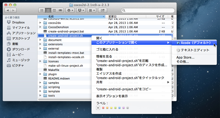Expand the samples folder
The height and width of the screenshot is (118, 220).
tap(40, 83)
